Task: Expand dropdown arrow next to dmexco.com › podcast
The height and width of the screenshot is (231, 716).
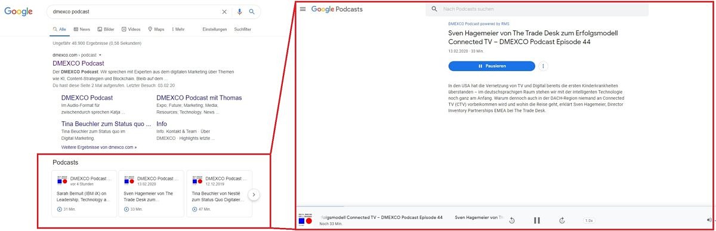Action: [x=100, y=55]
